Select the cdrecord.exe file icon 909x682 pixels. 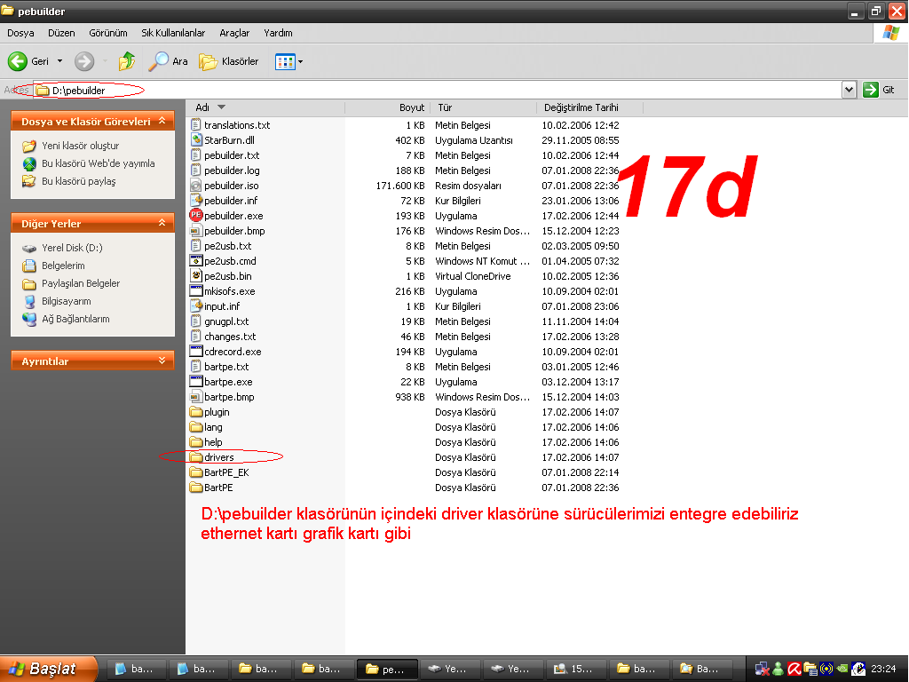click(196, 352)
